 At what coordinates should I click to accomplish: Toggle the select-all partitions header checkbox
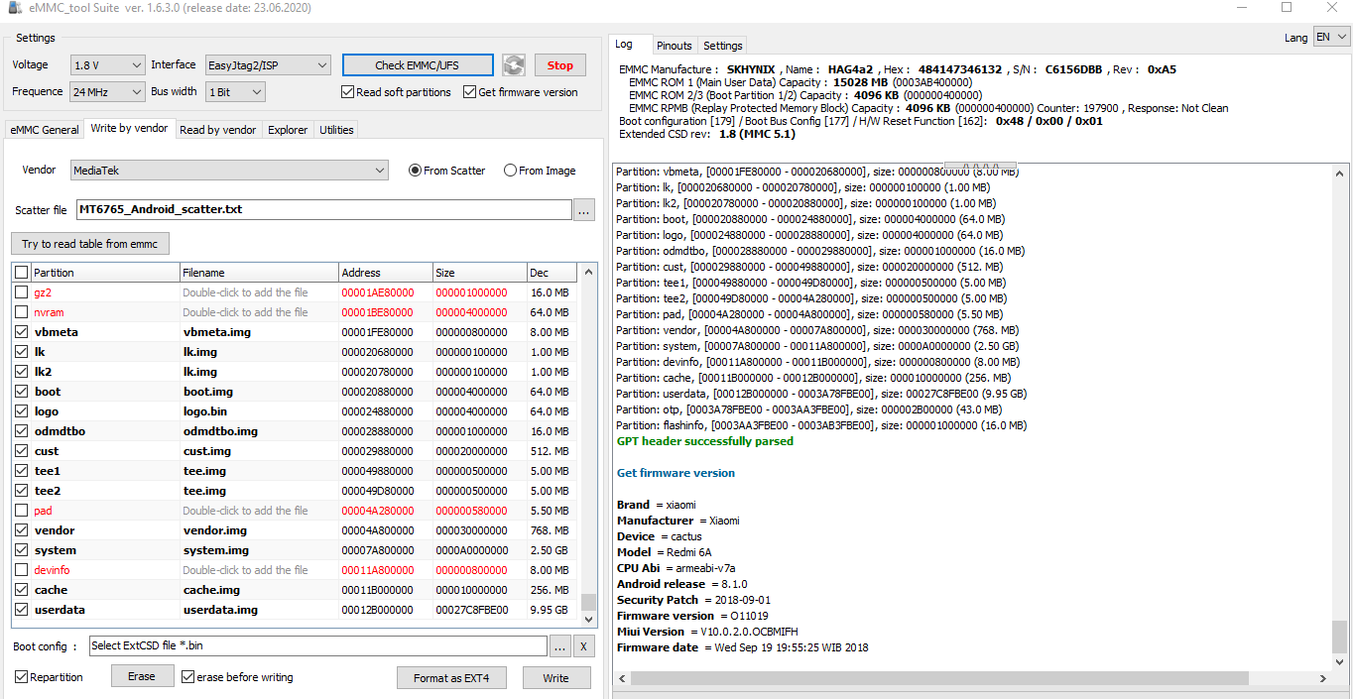coord(22,273)
